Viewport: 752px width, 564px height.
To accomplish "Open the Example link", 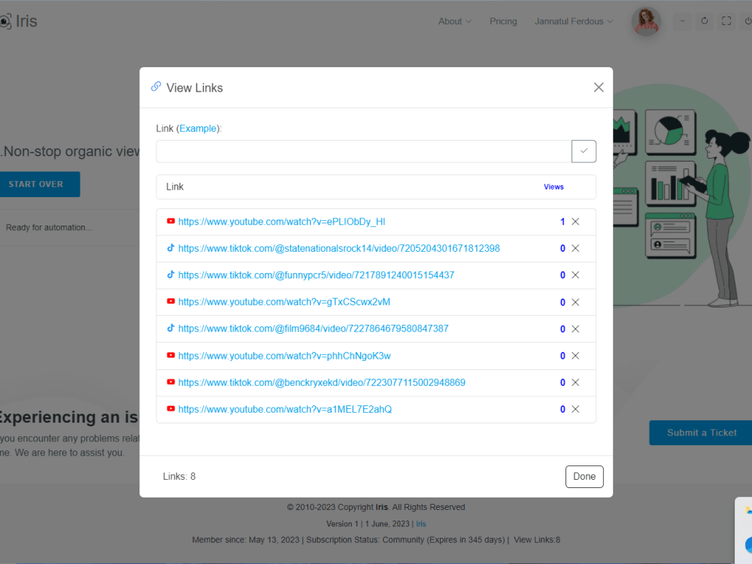I will [198, 128].
